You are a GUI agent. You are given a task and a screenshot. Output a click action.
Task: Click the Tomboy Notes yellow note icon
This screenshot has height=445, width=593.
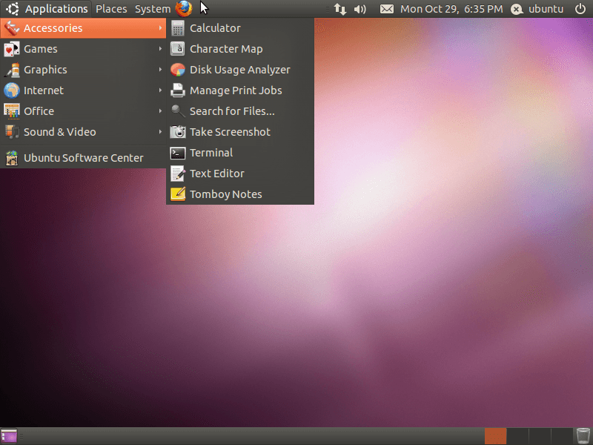coord(177,194)
